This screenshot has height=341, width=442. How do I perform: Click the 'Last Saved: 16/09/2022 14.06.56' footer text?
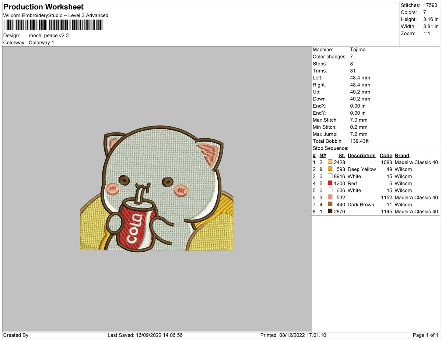(x=145, y=335)
